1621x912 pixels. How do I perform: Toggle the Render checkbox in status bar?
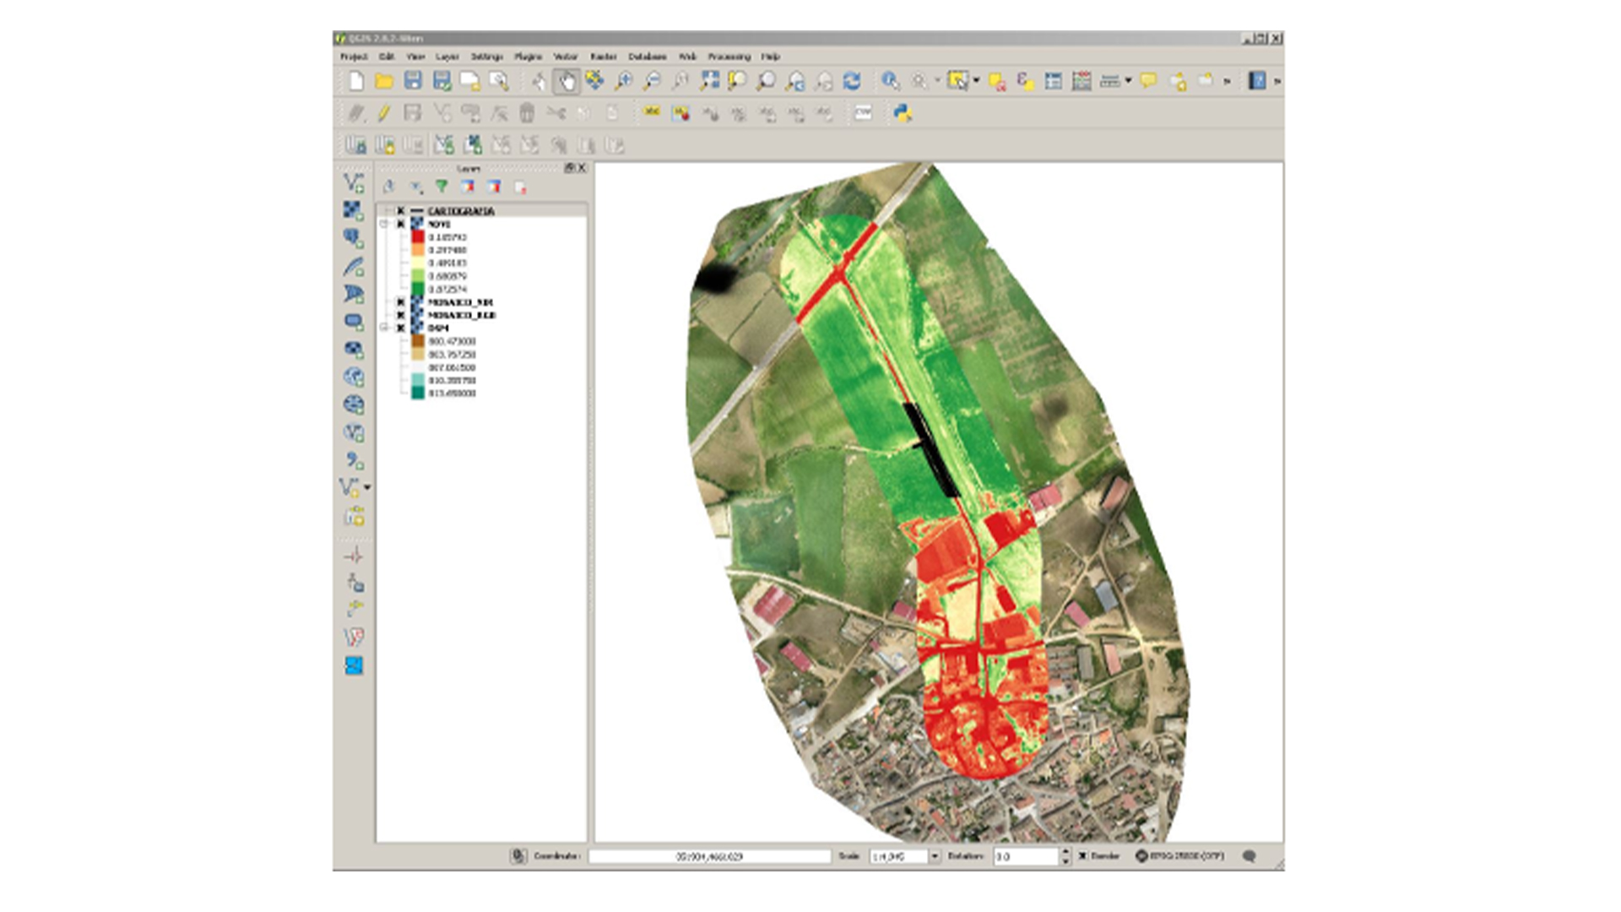(x=1083, y=856)
